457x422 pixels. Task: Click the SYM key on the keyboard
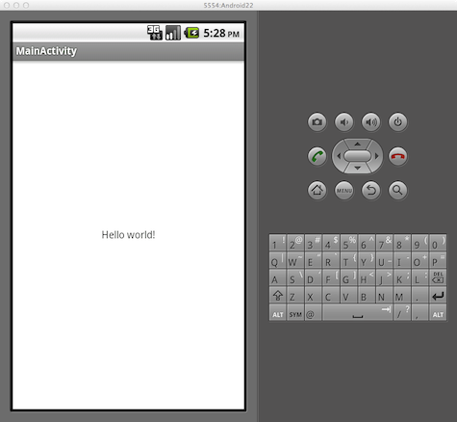click(295, 312)
